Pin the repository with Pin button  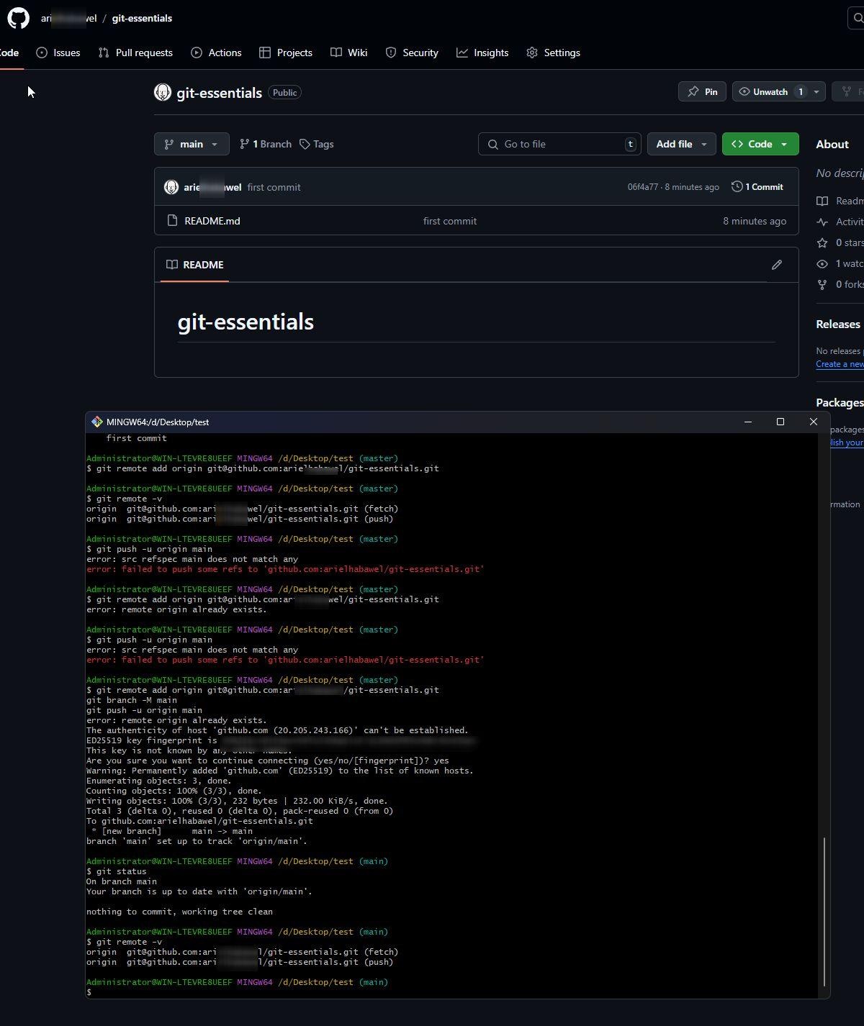702,91
